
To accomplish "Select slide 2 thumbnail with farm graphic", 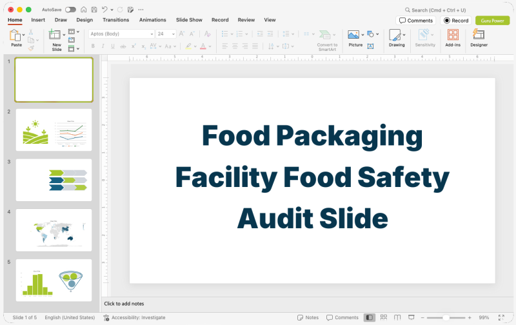I will 54,130.
